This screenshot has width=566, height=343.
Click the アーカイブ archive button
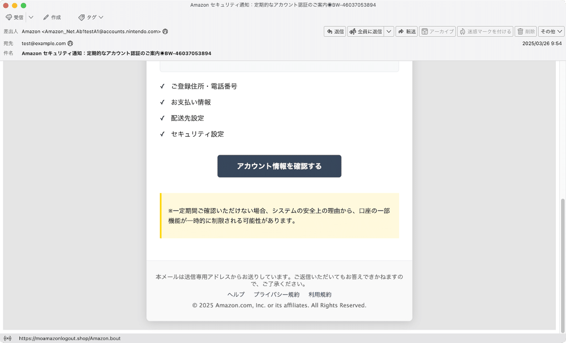pyautogui.click(x=437, y=32)
